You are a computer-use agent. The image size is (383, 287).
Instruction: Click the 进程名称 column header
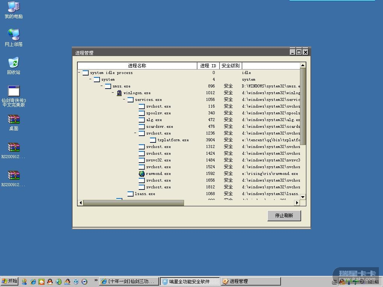point(137,66)
